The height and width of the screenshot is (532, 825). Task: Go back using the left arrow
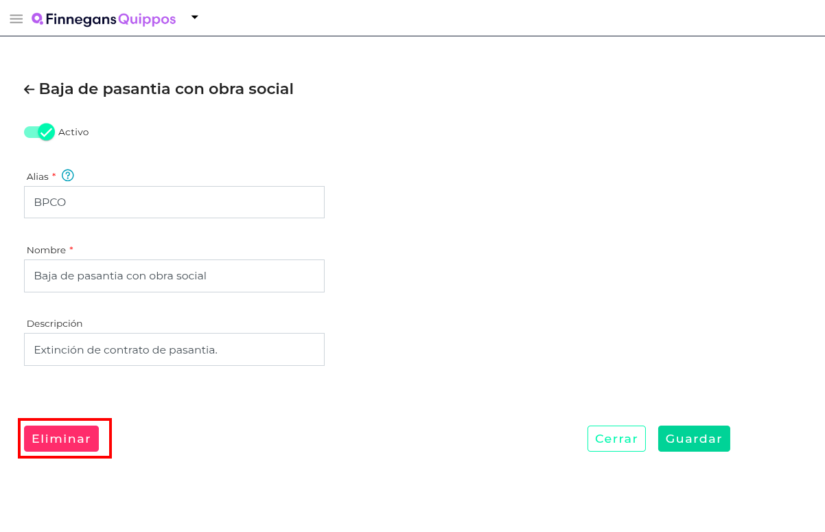(x=29, y=89)
